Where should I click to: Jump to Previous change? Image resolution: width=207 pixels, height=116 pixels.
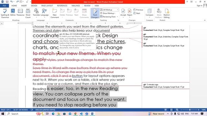click(x=138, y=10)
